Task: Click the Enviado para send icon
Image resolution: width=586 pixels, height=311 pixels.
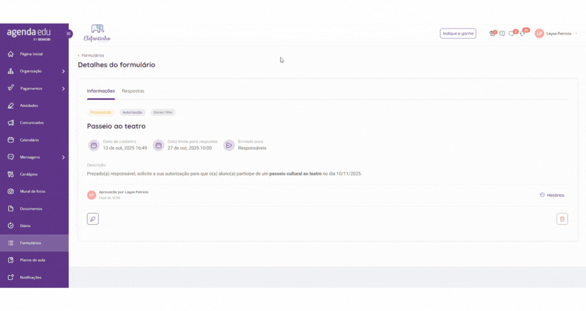Action: (x=229, y=145)
